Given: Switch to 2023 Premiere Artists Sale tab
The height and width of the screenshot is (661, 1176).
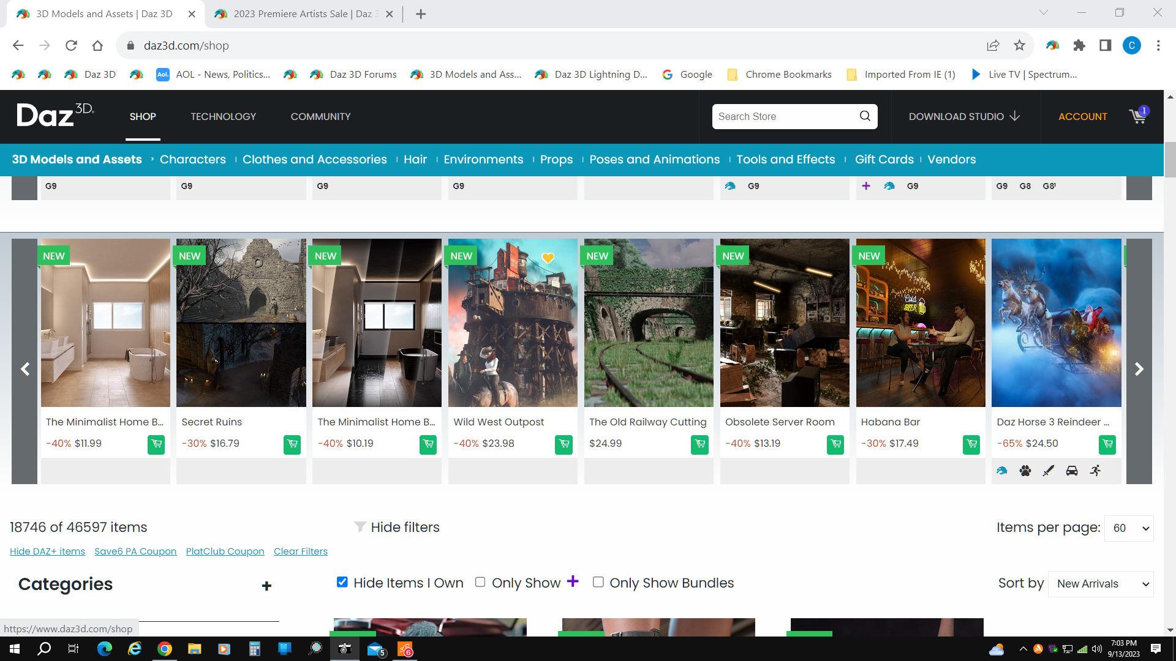Looking at the screenshot, I should click(302, 13).
